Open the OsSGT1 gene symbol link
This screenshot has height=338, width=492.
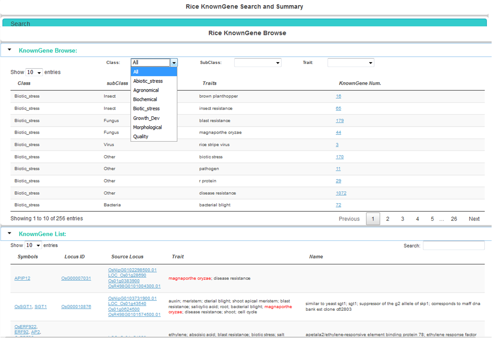23,307
